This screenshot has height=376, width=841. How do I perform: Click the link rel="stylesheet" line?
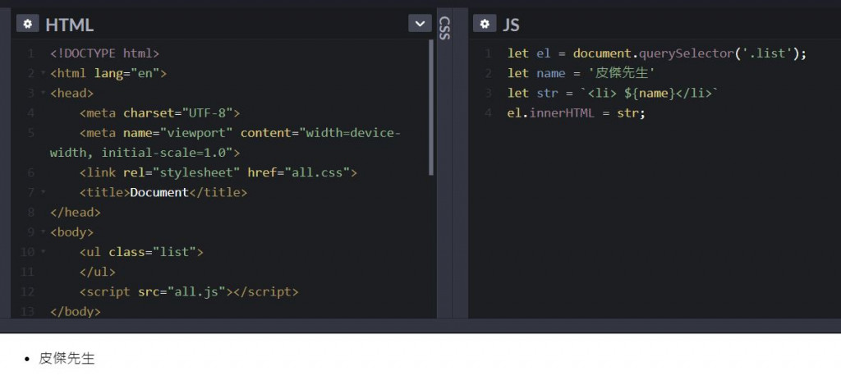point(218,172)
